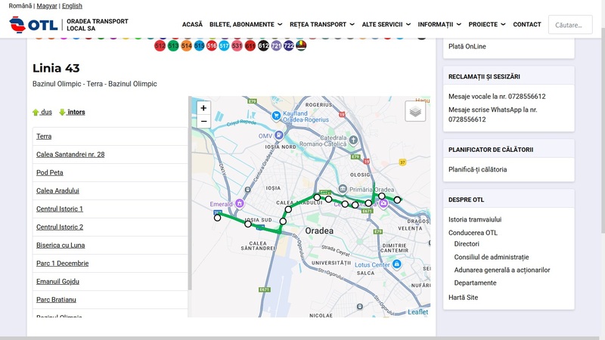Open the map layers control
605x340 pixels.
[415, 112]
